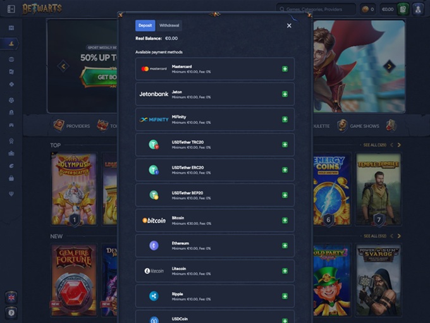This screenshot has width=430, height=323.
Task: Open the language selector UK flag
Action: tap(11, 296)
